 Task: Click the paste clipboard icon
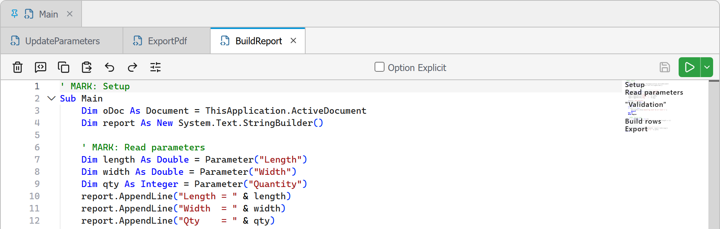(x=87, y=67)
